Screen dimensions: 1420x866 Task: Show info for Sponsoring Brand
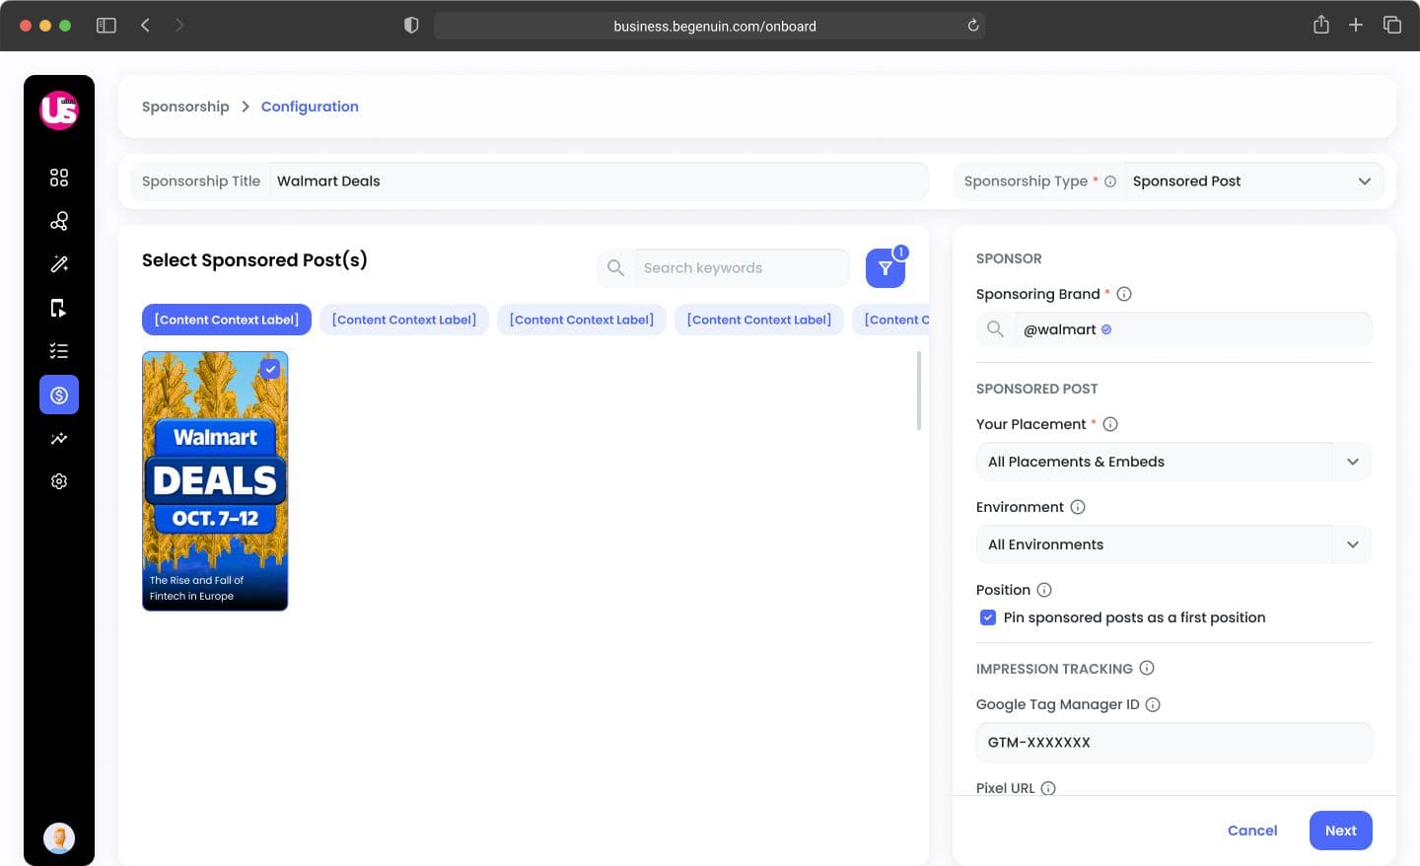click(1124, 294)
